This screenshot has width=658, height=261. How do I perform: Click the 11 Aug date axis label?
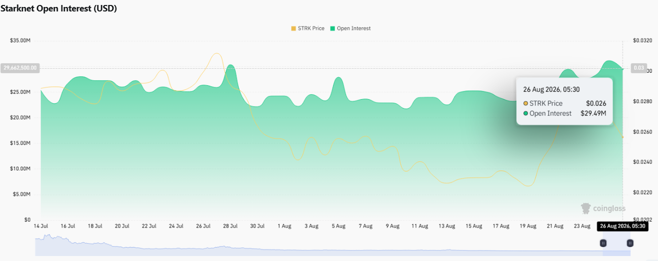(x=420, y=226)
